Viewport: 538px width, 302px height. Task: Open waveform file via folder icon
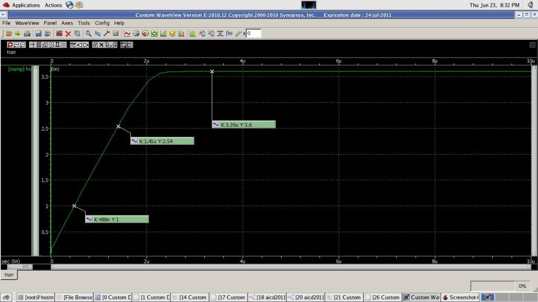tap(8, 33)
